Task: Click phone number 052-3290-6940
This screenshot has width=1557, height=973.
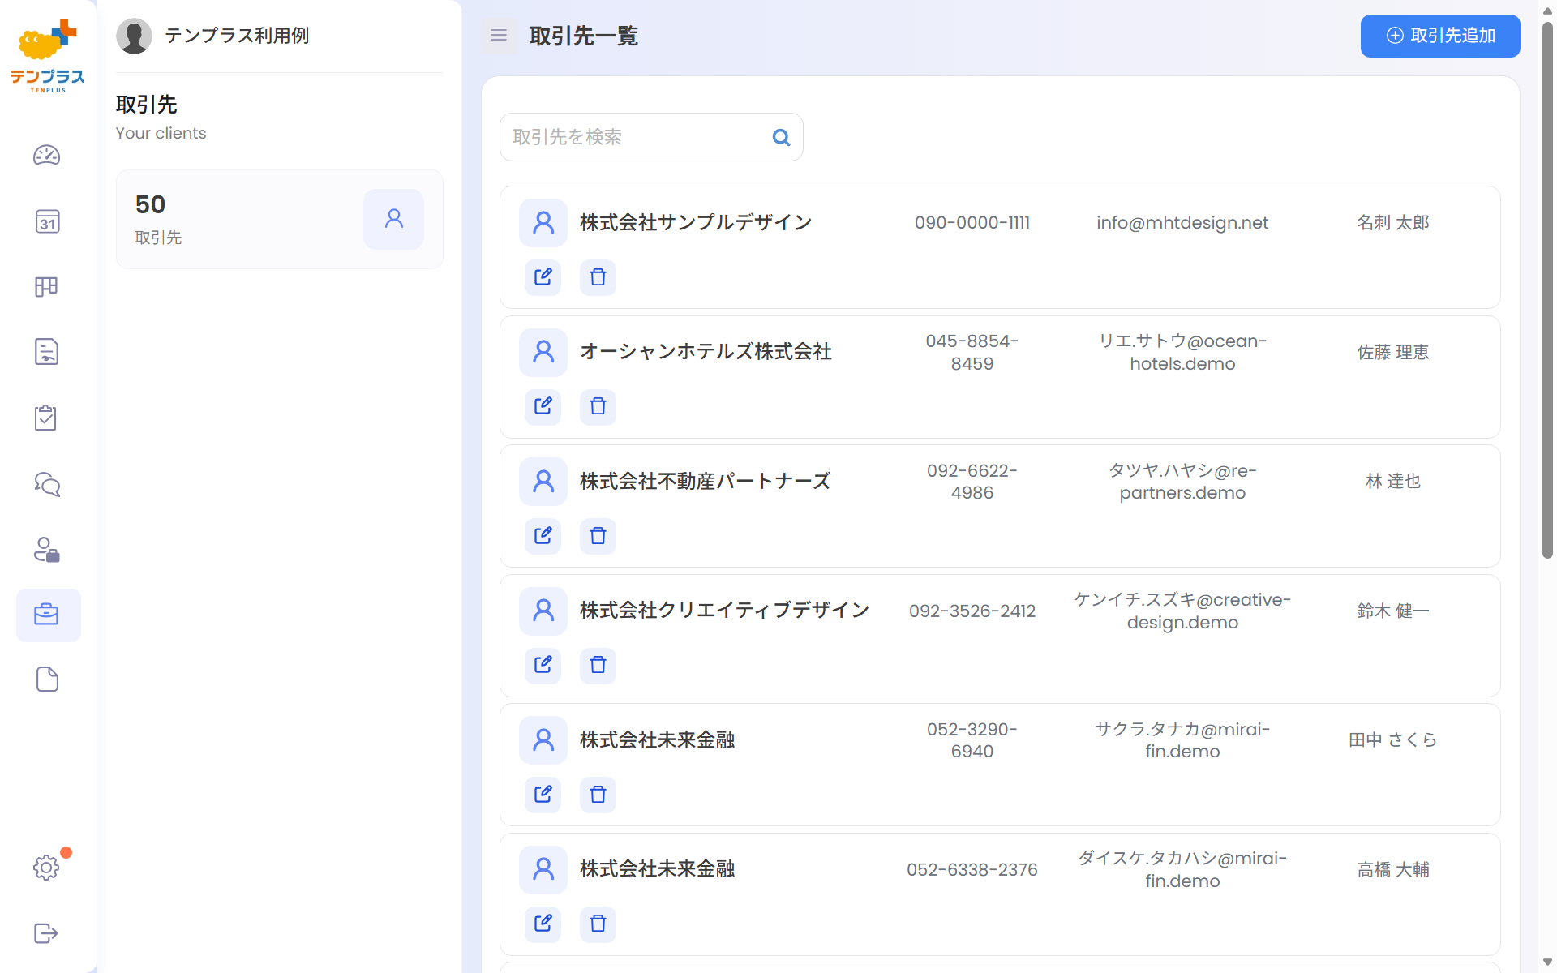Action: [972, 739]
